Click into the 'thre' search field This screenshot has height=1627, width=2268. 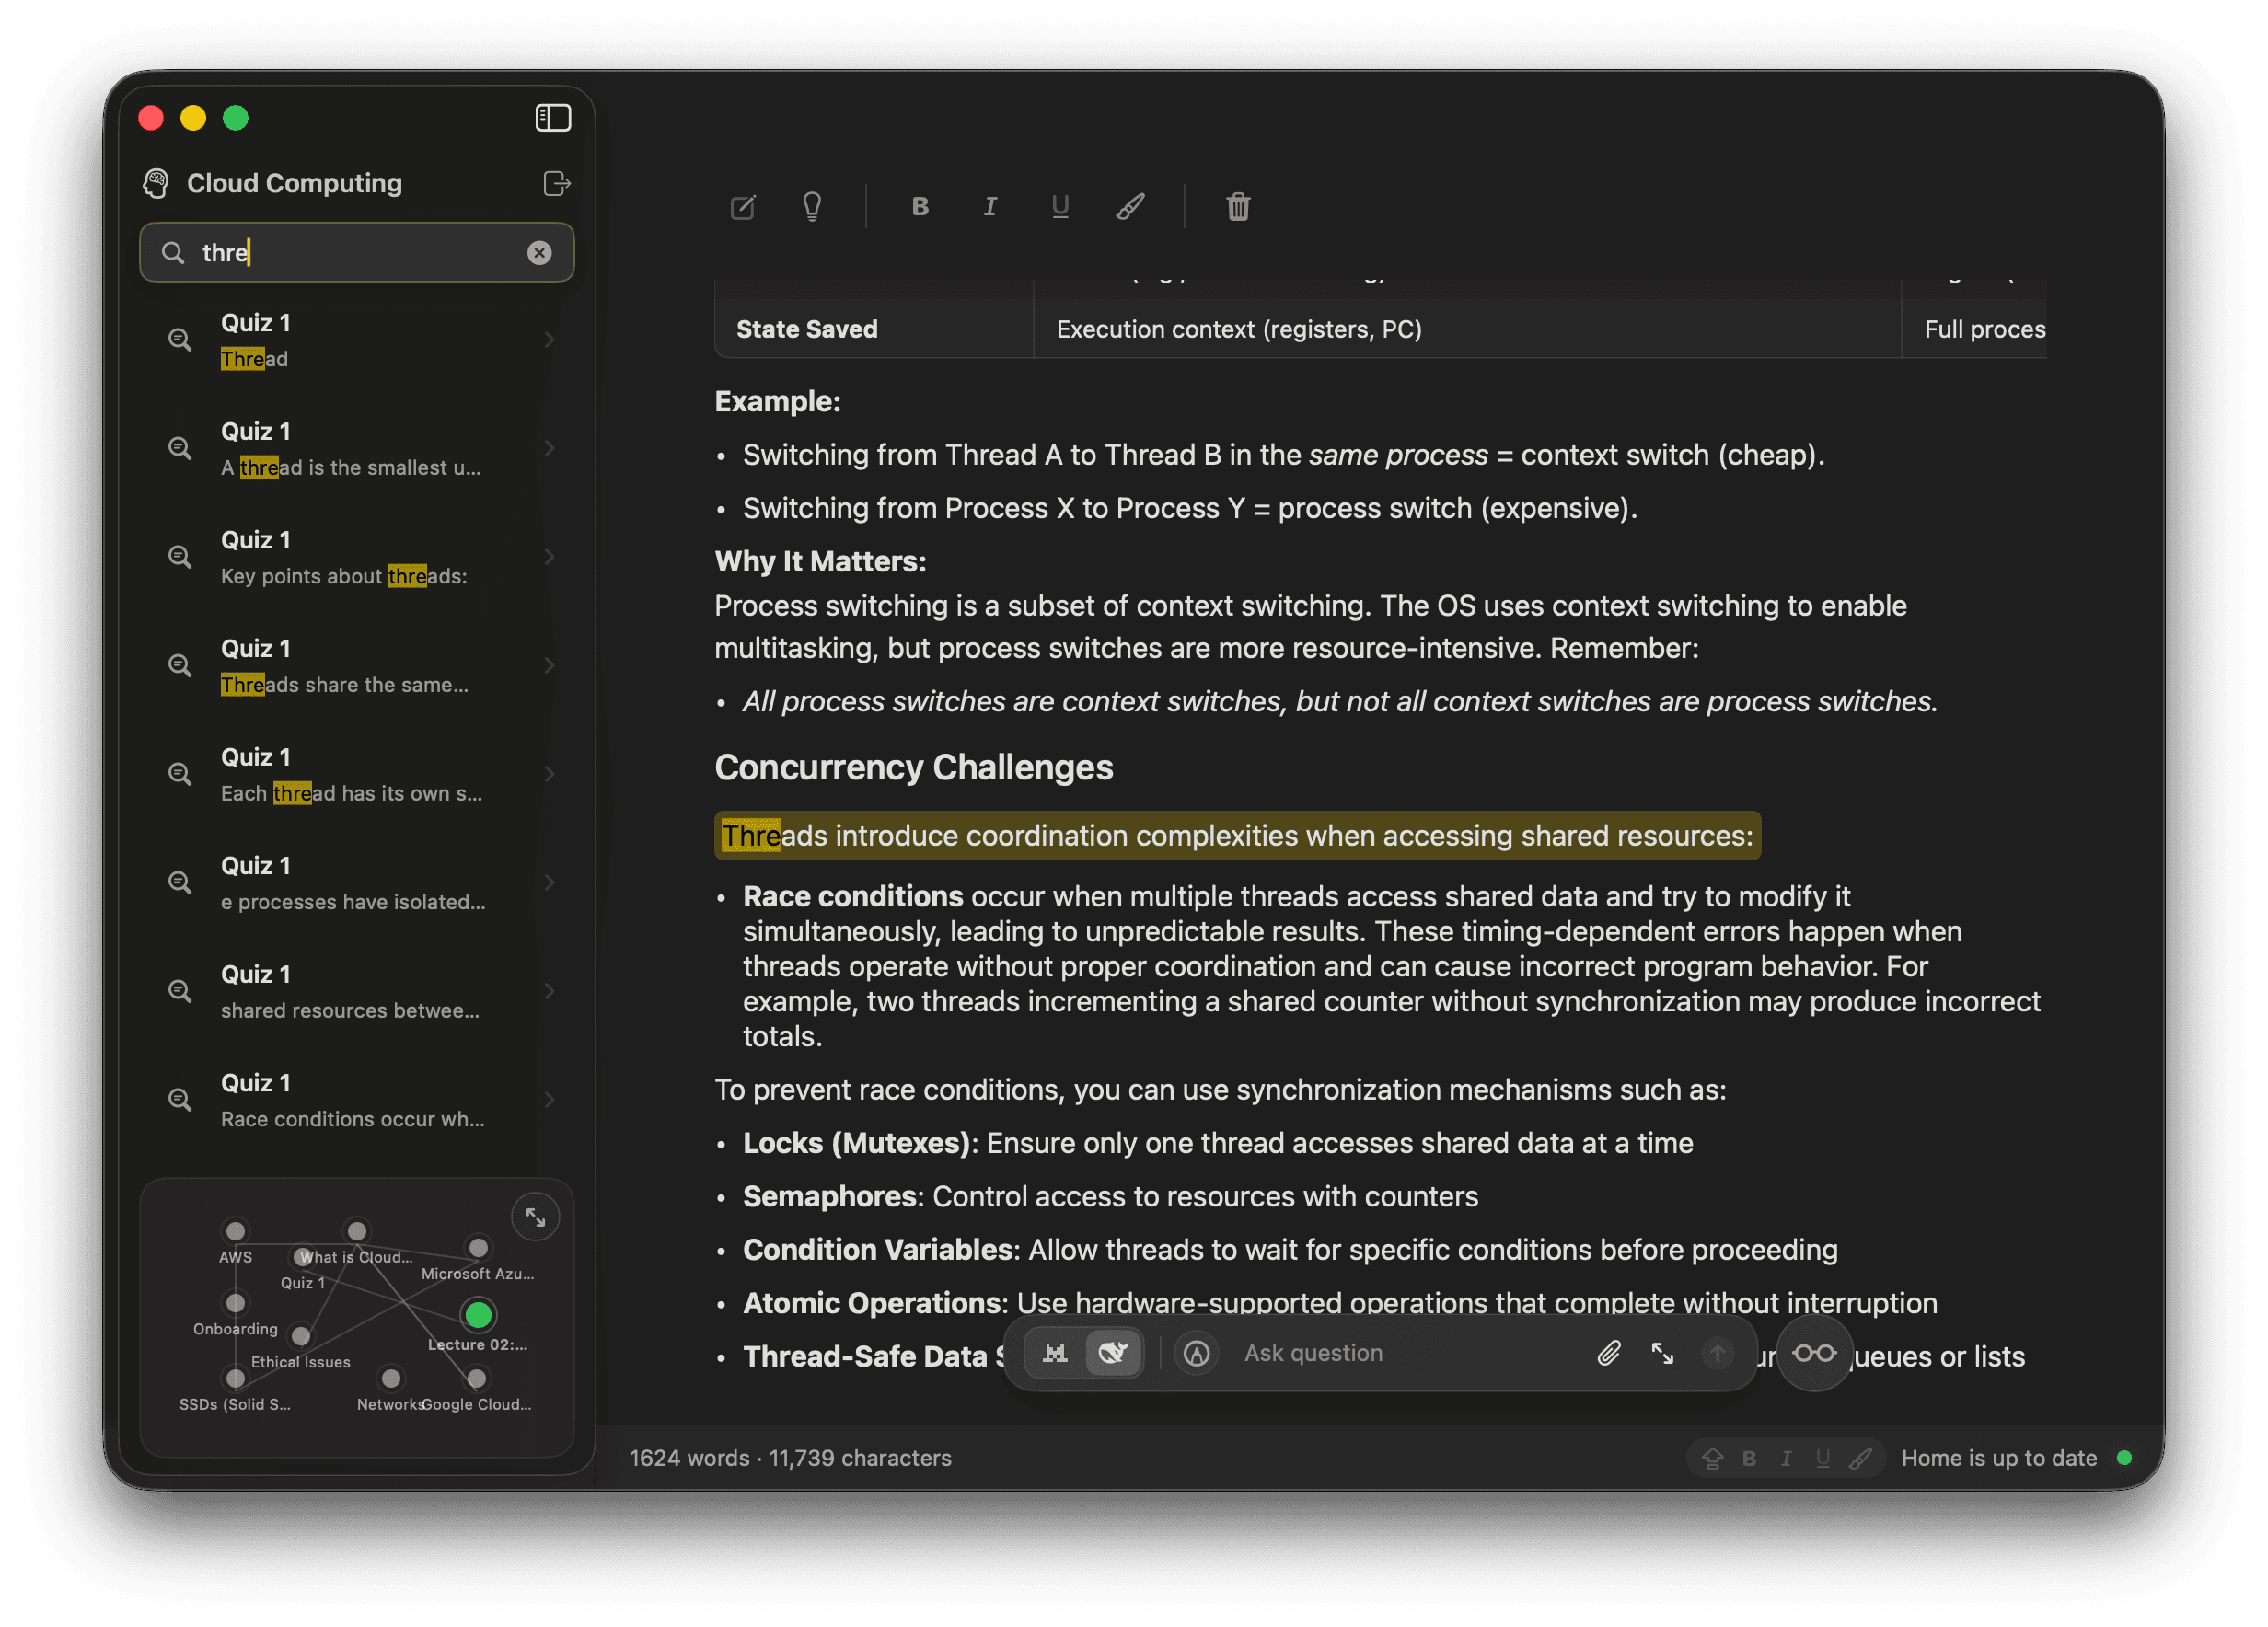pyautogui.click(x=357, y=252)
